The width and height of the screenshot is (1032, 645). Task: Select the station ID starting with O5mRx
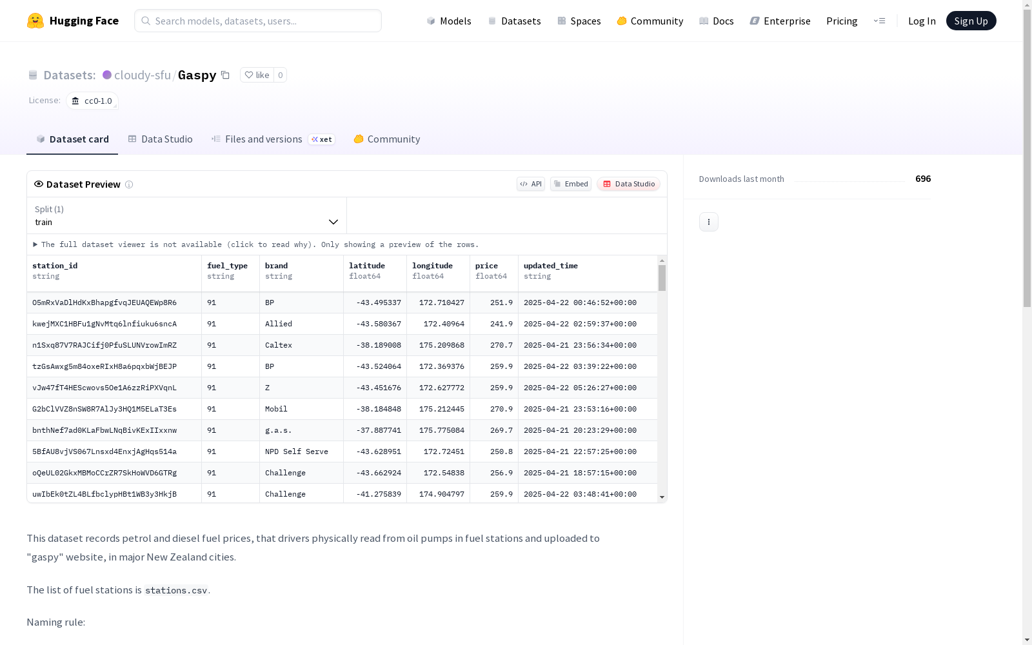114,303
